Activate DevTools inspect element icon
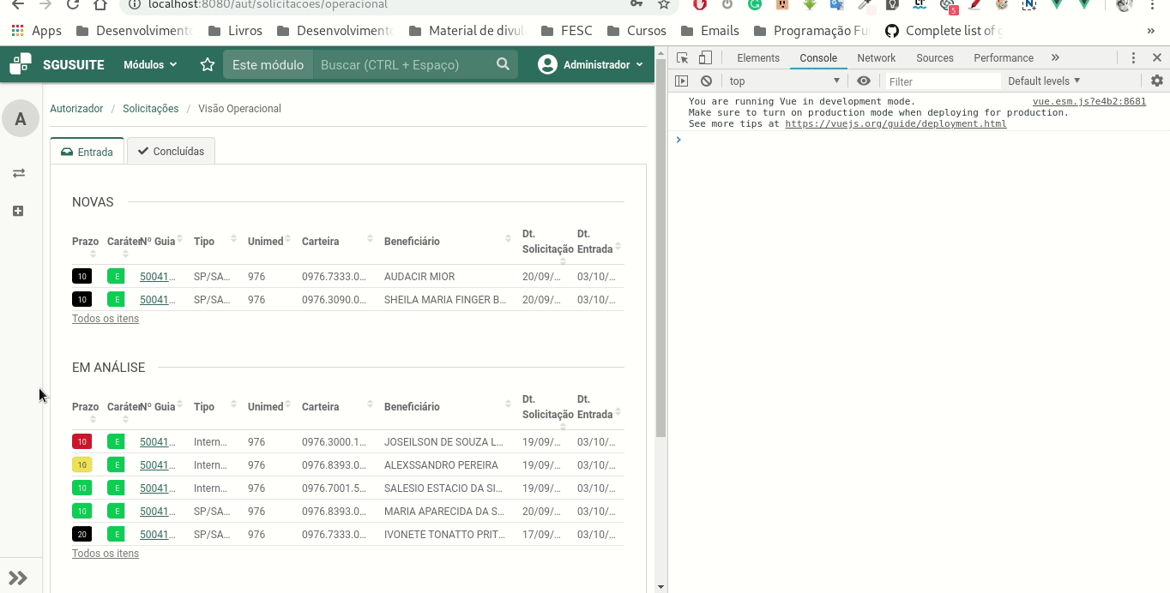Viewport: 1170px width, 593px height. point(682,58)
